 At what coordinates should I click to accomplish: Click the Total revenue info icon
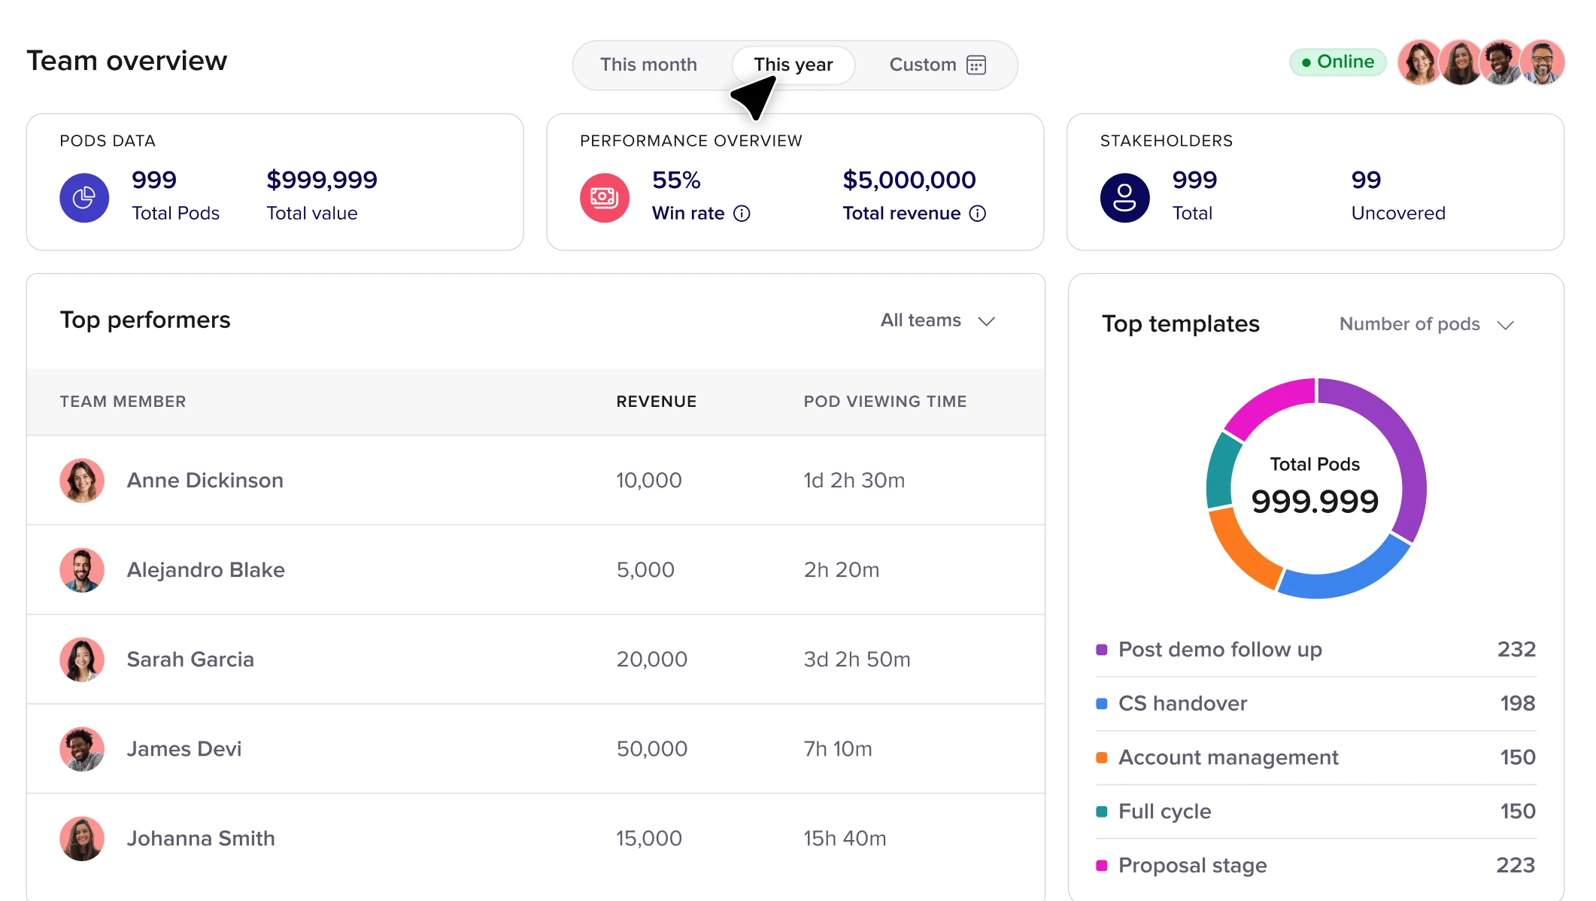click(x=977, y=214)
